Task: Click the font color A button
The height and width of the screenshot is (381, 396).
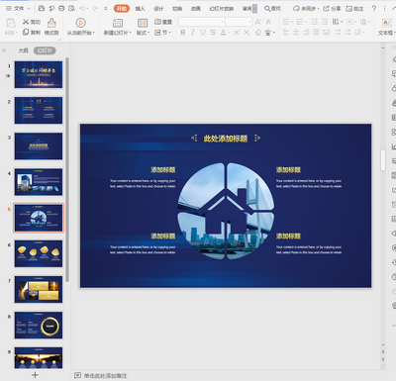Action: 224,33
